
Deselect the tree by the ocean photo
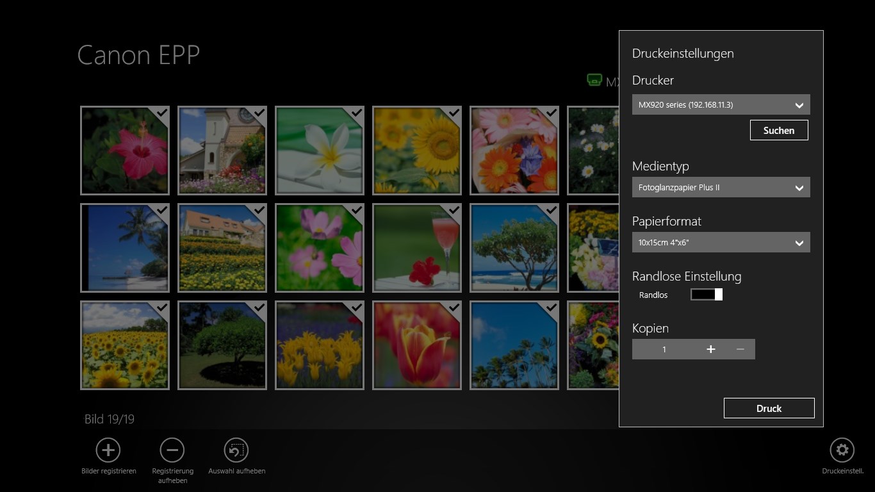click(x=514, y=248)
